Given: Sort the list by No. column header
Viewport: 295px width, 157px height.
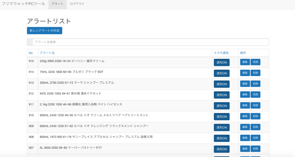Looking at the screenshot, I should (x=31, y=53).
